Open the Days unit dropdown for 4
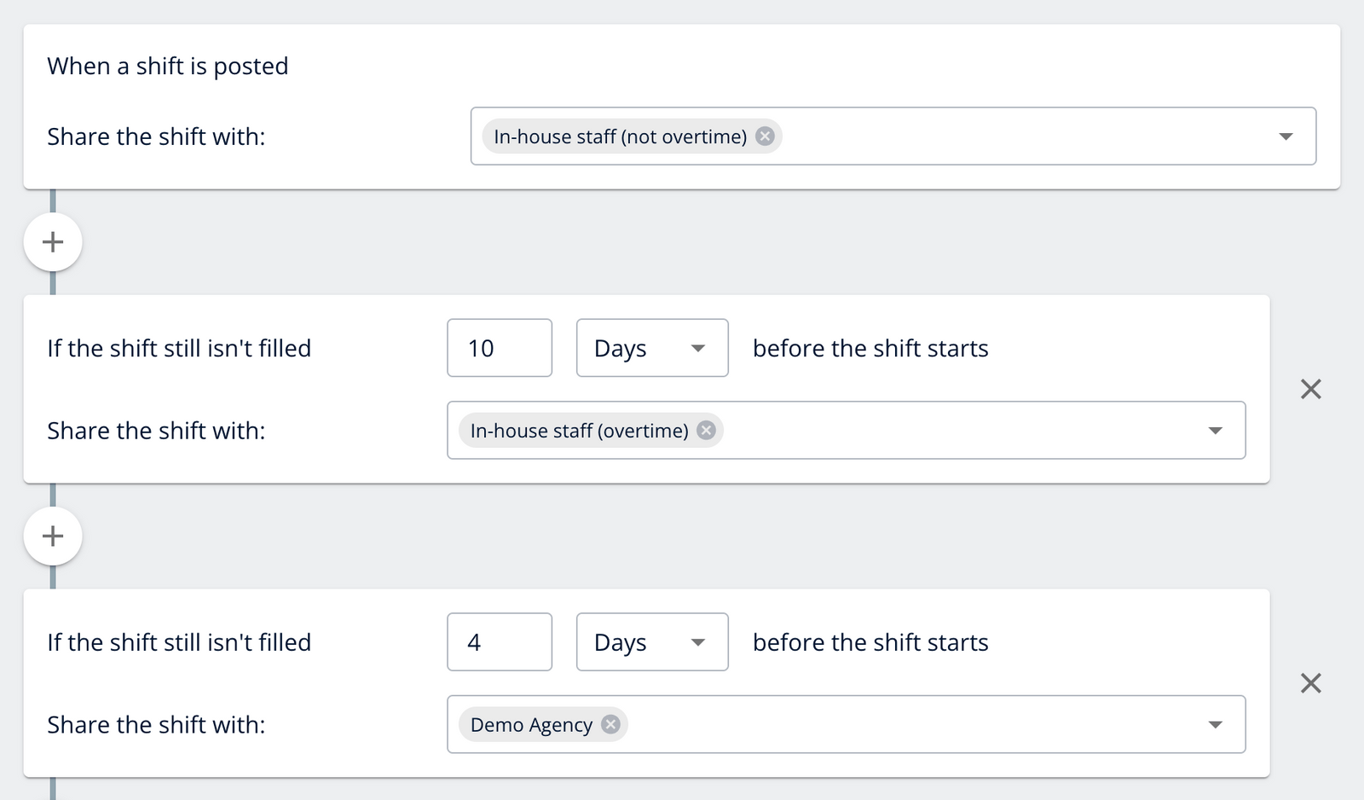The height and width of the screenshot is (800, 1364). 652,642
